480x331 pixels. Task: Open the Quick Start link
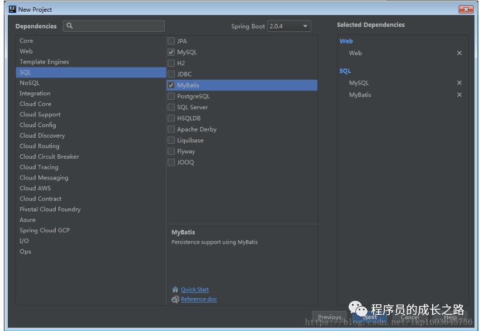(x=195, y=289)
